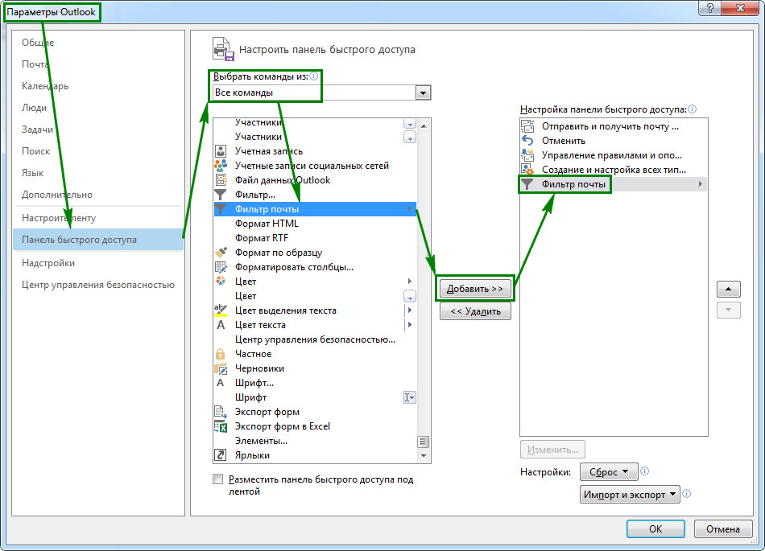Click the funnel icon next to Фильтр...

pyautogui.click(x=221, y=195)
